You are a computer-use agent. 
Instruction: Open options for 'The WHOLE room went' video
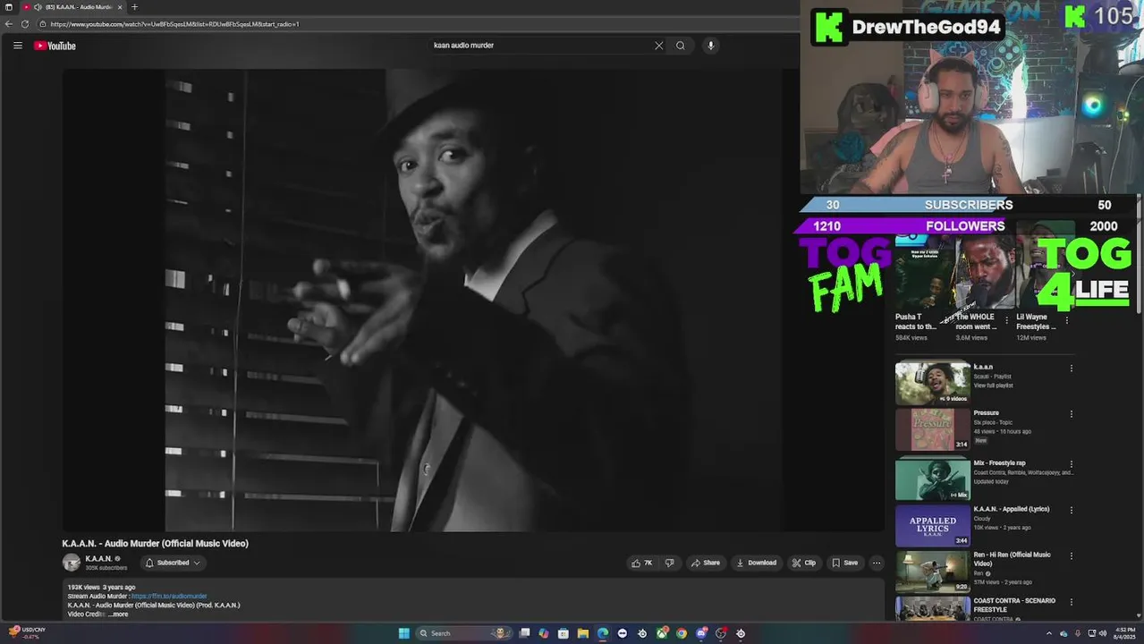click(x=1006, y=319)
